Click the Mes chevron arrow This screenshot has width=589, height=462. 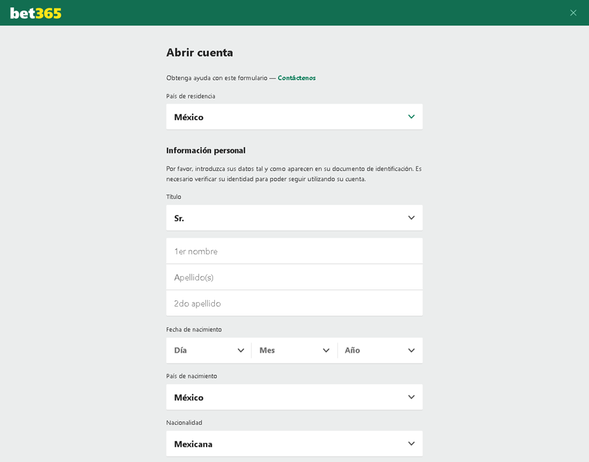(326, 350)
